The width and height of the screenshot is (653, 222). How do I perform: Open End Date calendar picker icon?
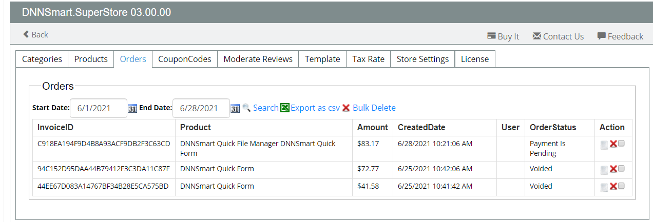(235, 108)
